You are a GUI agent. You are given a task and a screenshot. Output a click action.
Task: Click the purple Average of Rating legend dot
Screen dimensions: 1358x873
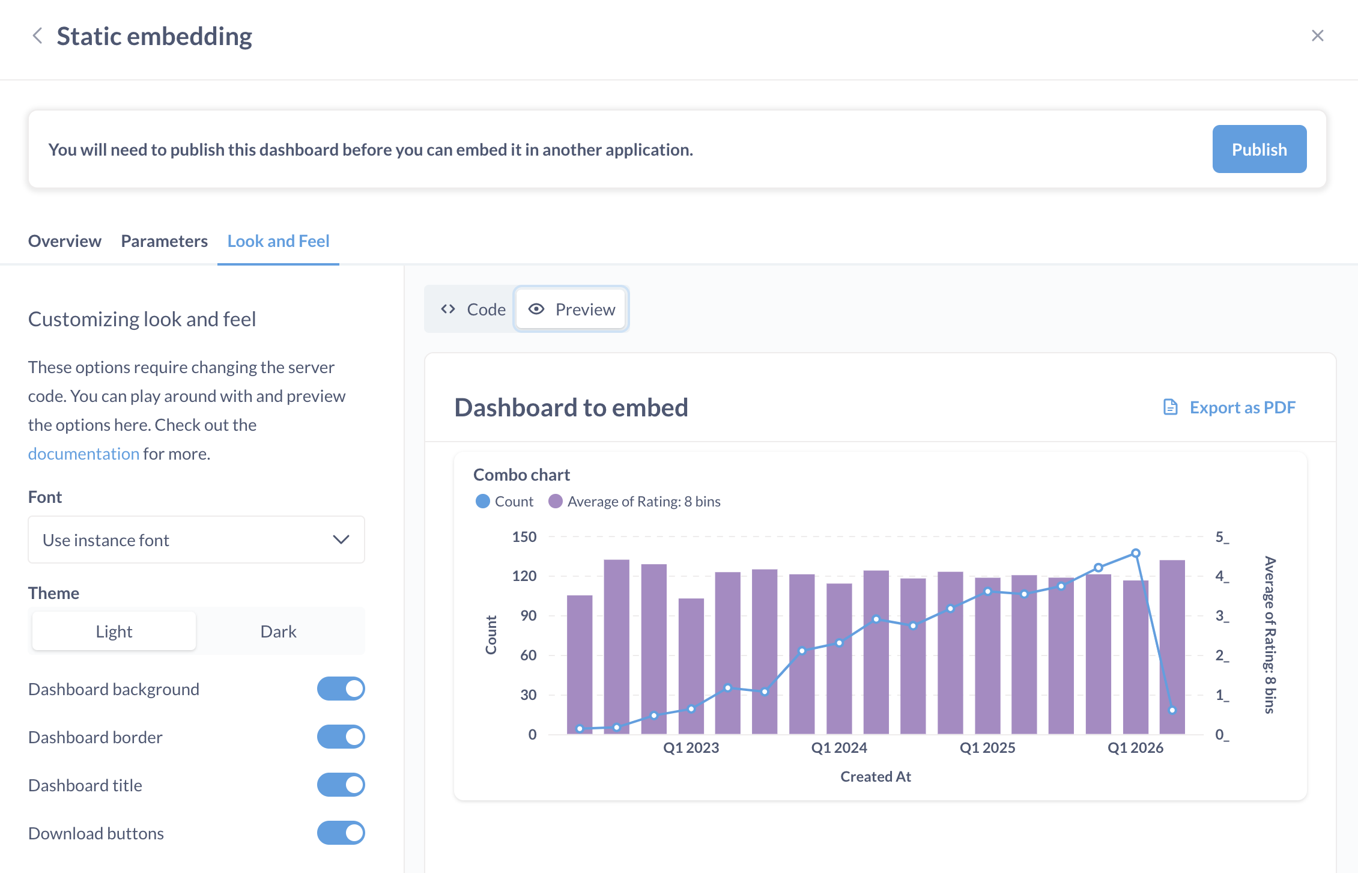[556, 502]
